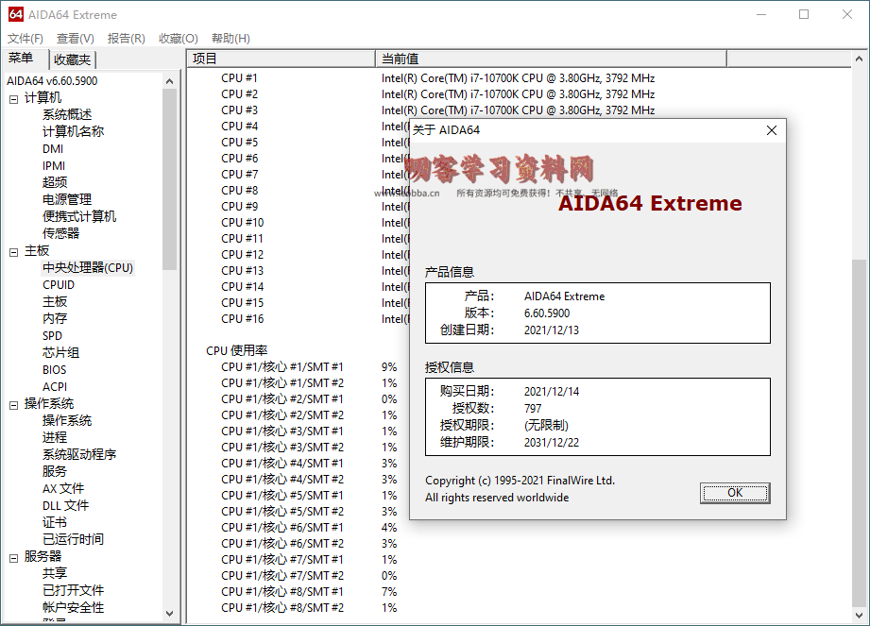Collapse the 服务器 tree node
This screenshot has width=870, height=626.
[14, 557]
